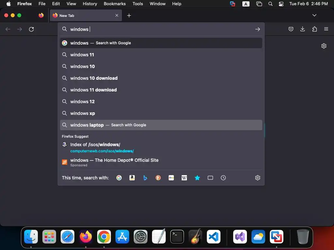Open Visual Studio Code in the Dock
The height and width of the screenshot is (250, 334).
click(x=213, y=237)
